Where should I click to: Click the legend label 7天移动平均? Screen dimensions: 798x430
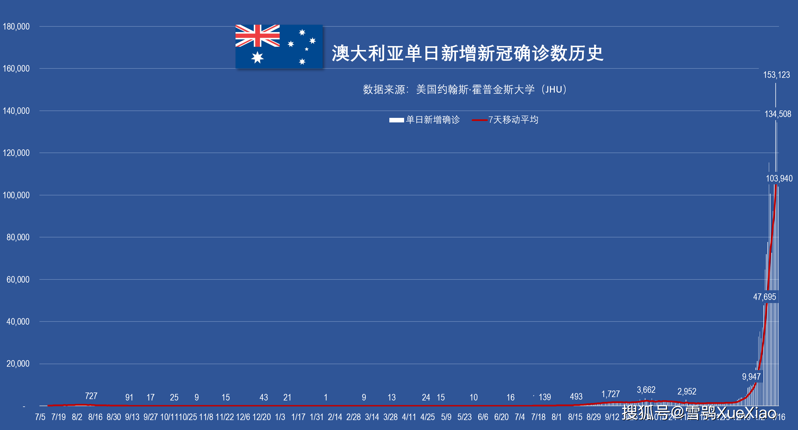point(513,120)
